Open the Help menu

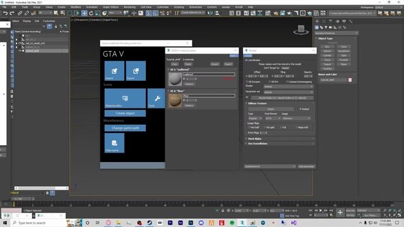(251, 7)
